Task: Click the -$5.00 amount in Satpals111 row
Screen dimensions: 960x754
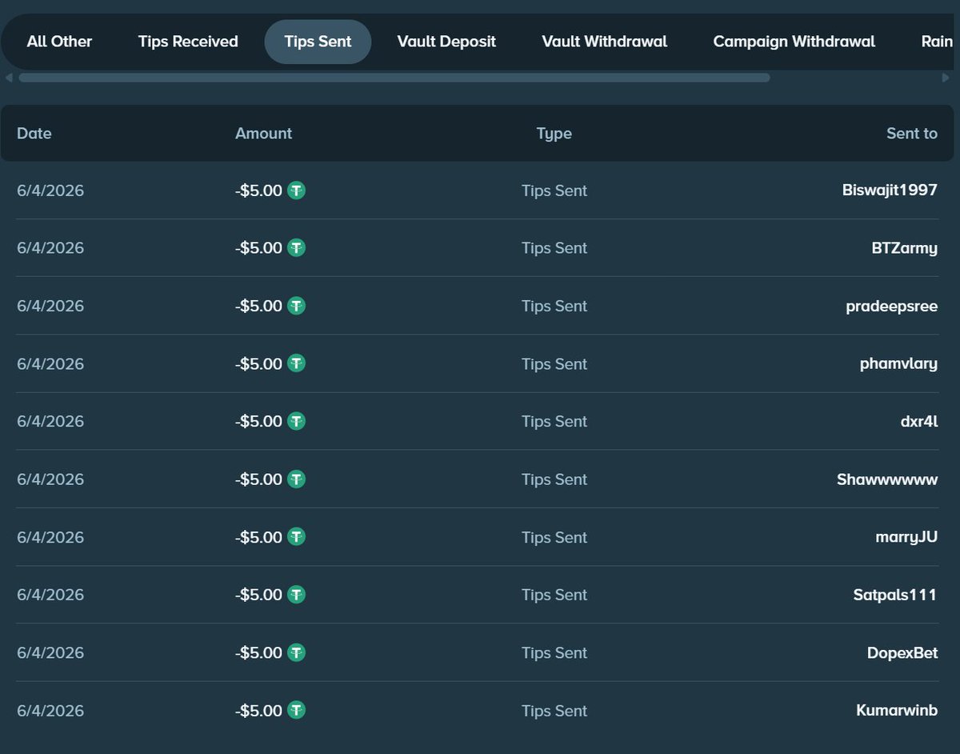Action: 259,595
